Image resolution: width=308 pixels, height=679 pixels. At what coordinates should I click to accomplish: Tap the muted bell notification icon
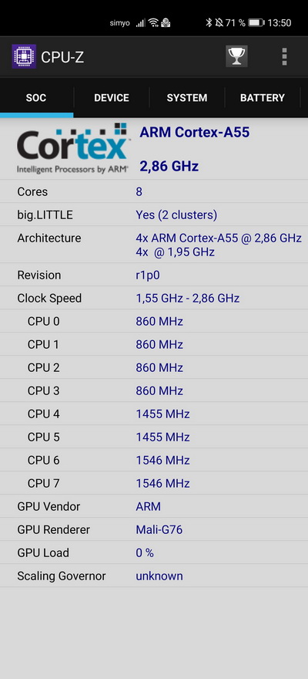(219, 23)
